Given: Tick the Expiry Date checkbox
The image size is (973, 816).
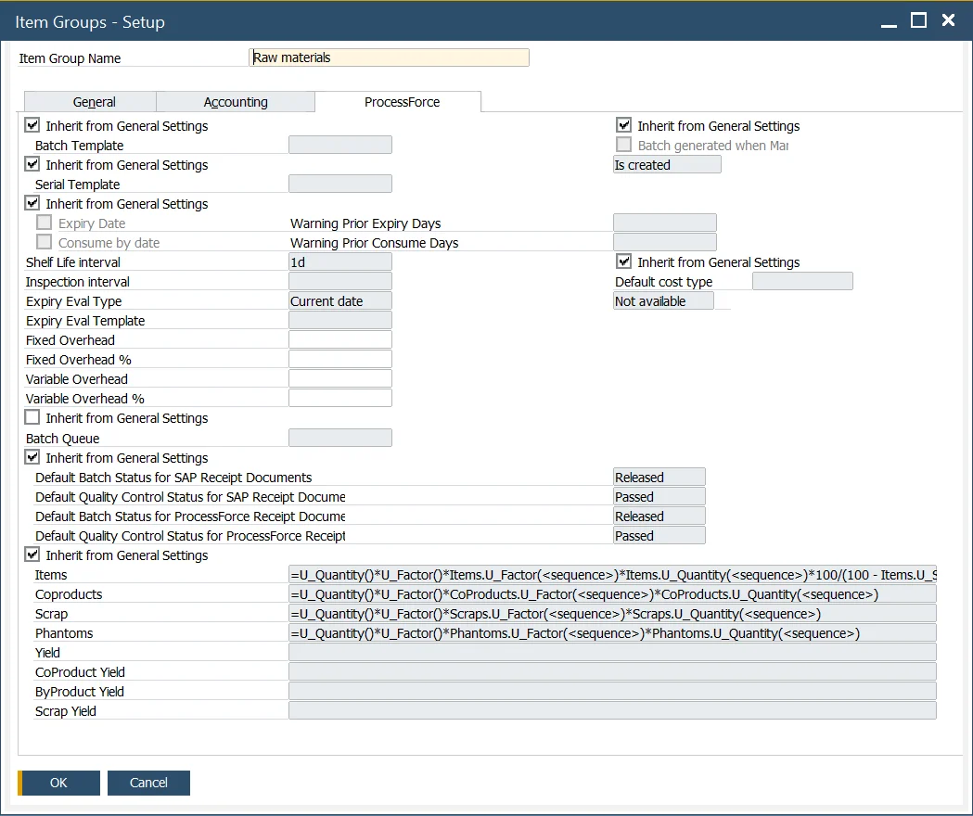Looking at the screenshot, I should click(x=44, y=223).
